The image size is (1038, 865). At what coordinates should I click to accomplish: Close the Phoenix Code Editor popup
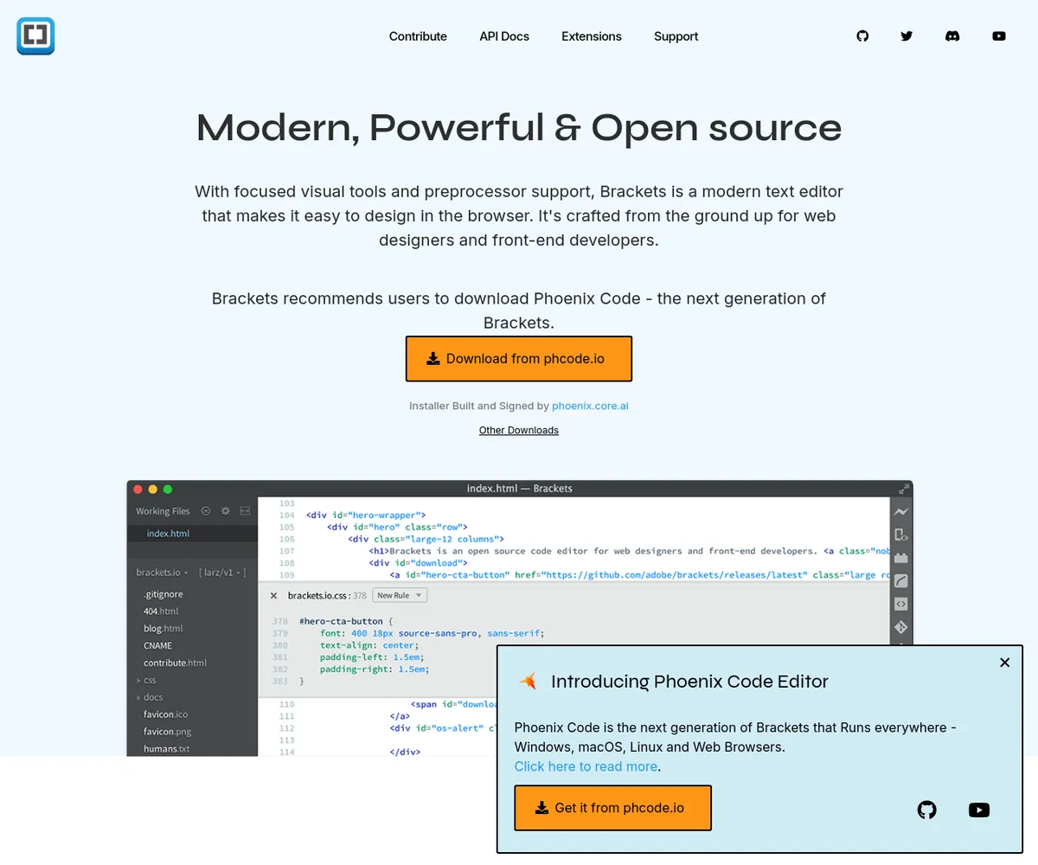(1004, 663)
